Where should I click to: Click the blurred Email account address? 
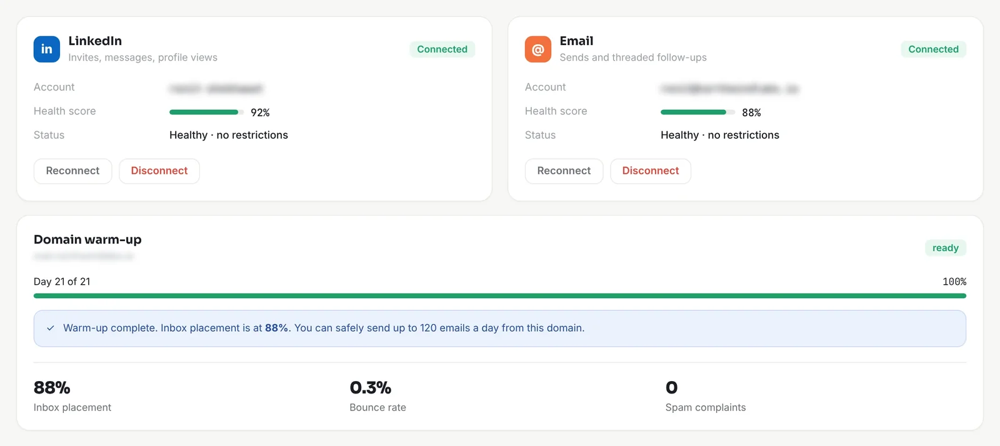[730, 89]
